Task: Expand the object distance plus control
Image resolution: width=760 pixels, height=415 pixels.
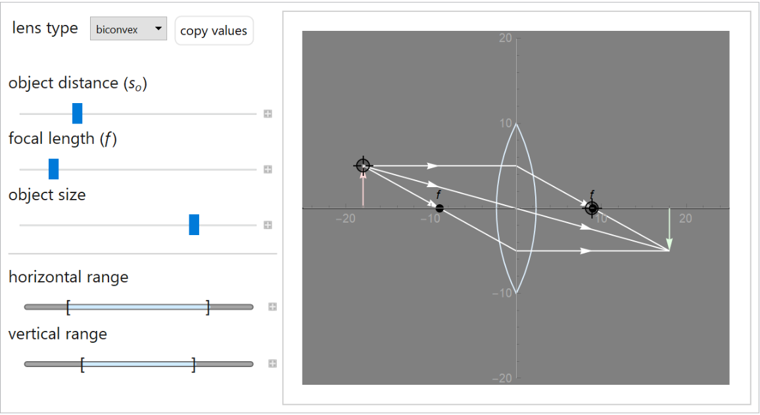Action: [268, 114]
